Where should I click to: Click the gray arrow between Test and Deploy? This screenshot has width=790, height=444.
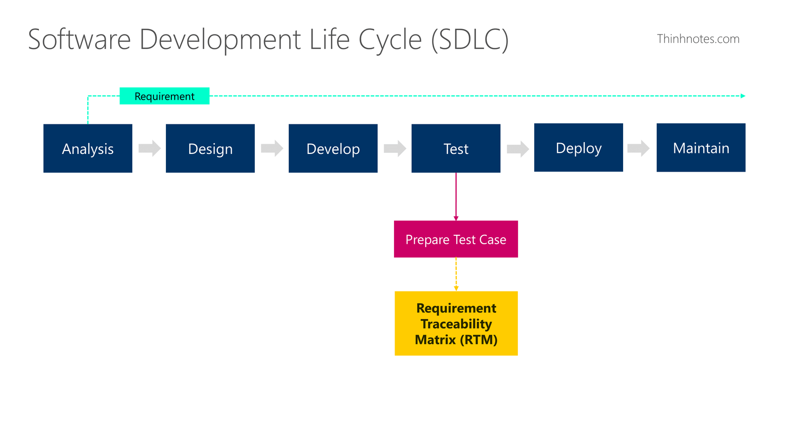(518, 148)
